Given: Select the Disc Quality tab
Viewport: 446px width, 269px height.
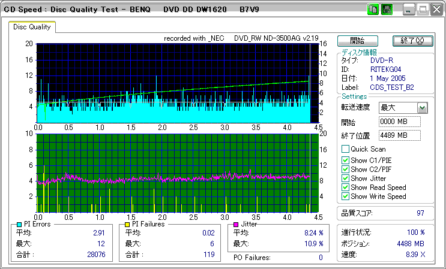Looking at the screenshot, I should click(32, 27).
